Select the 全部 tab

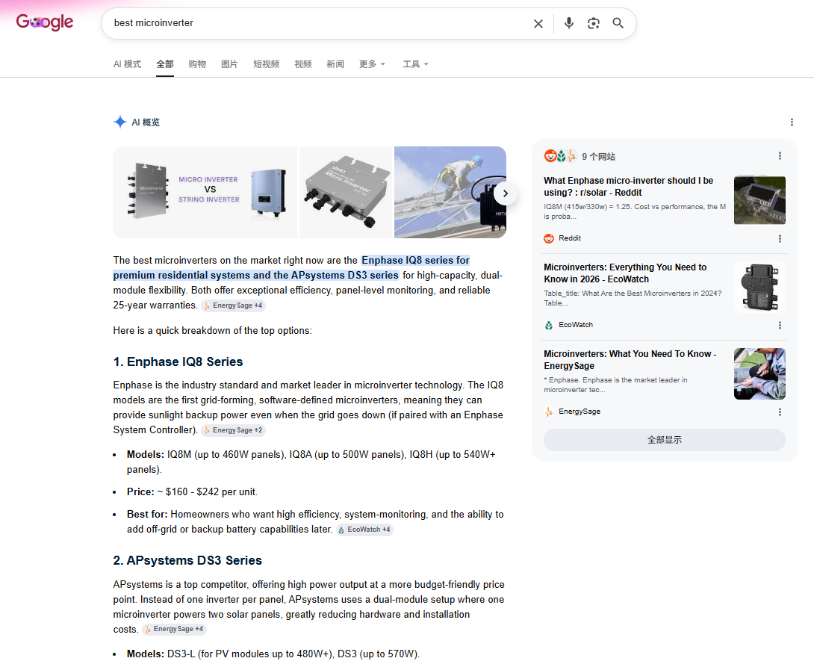click(165, 63)
